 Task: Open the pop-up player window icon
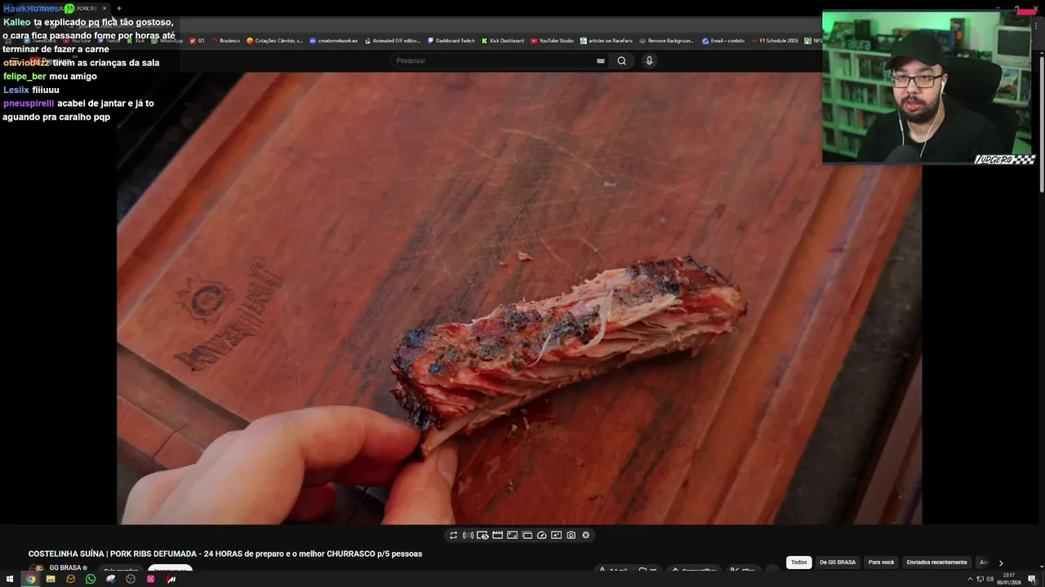point(527,536)
